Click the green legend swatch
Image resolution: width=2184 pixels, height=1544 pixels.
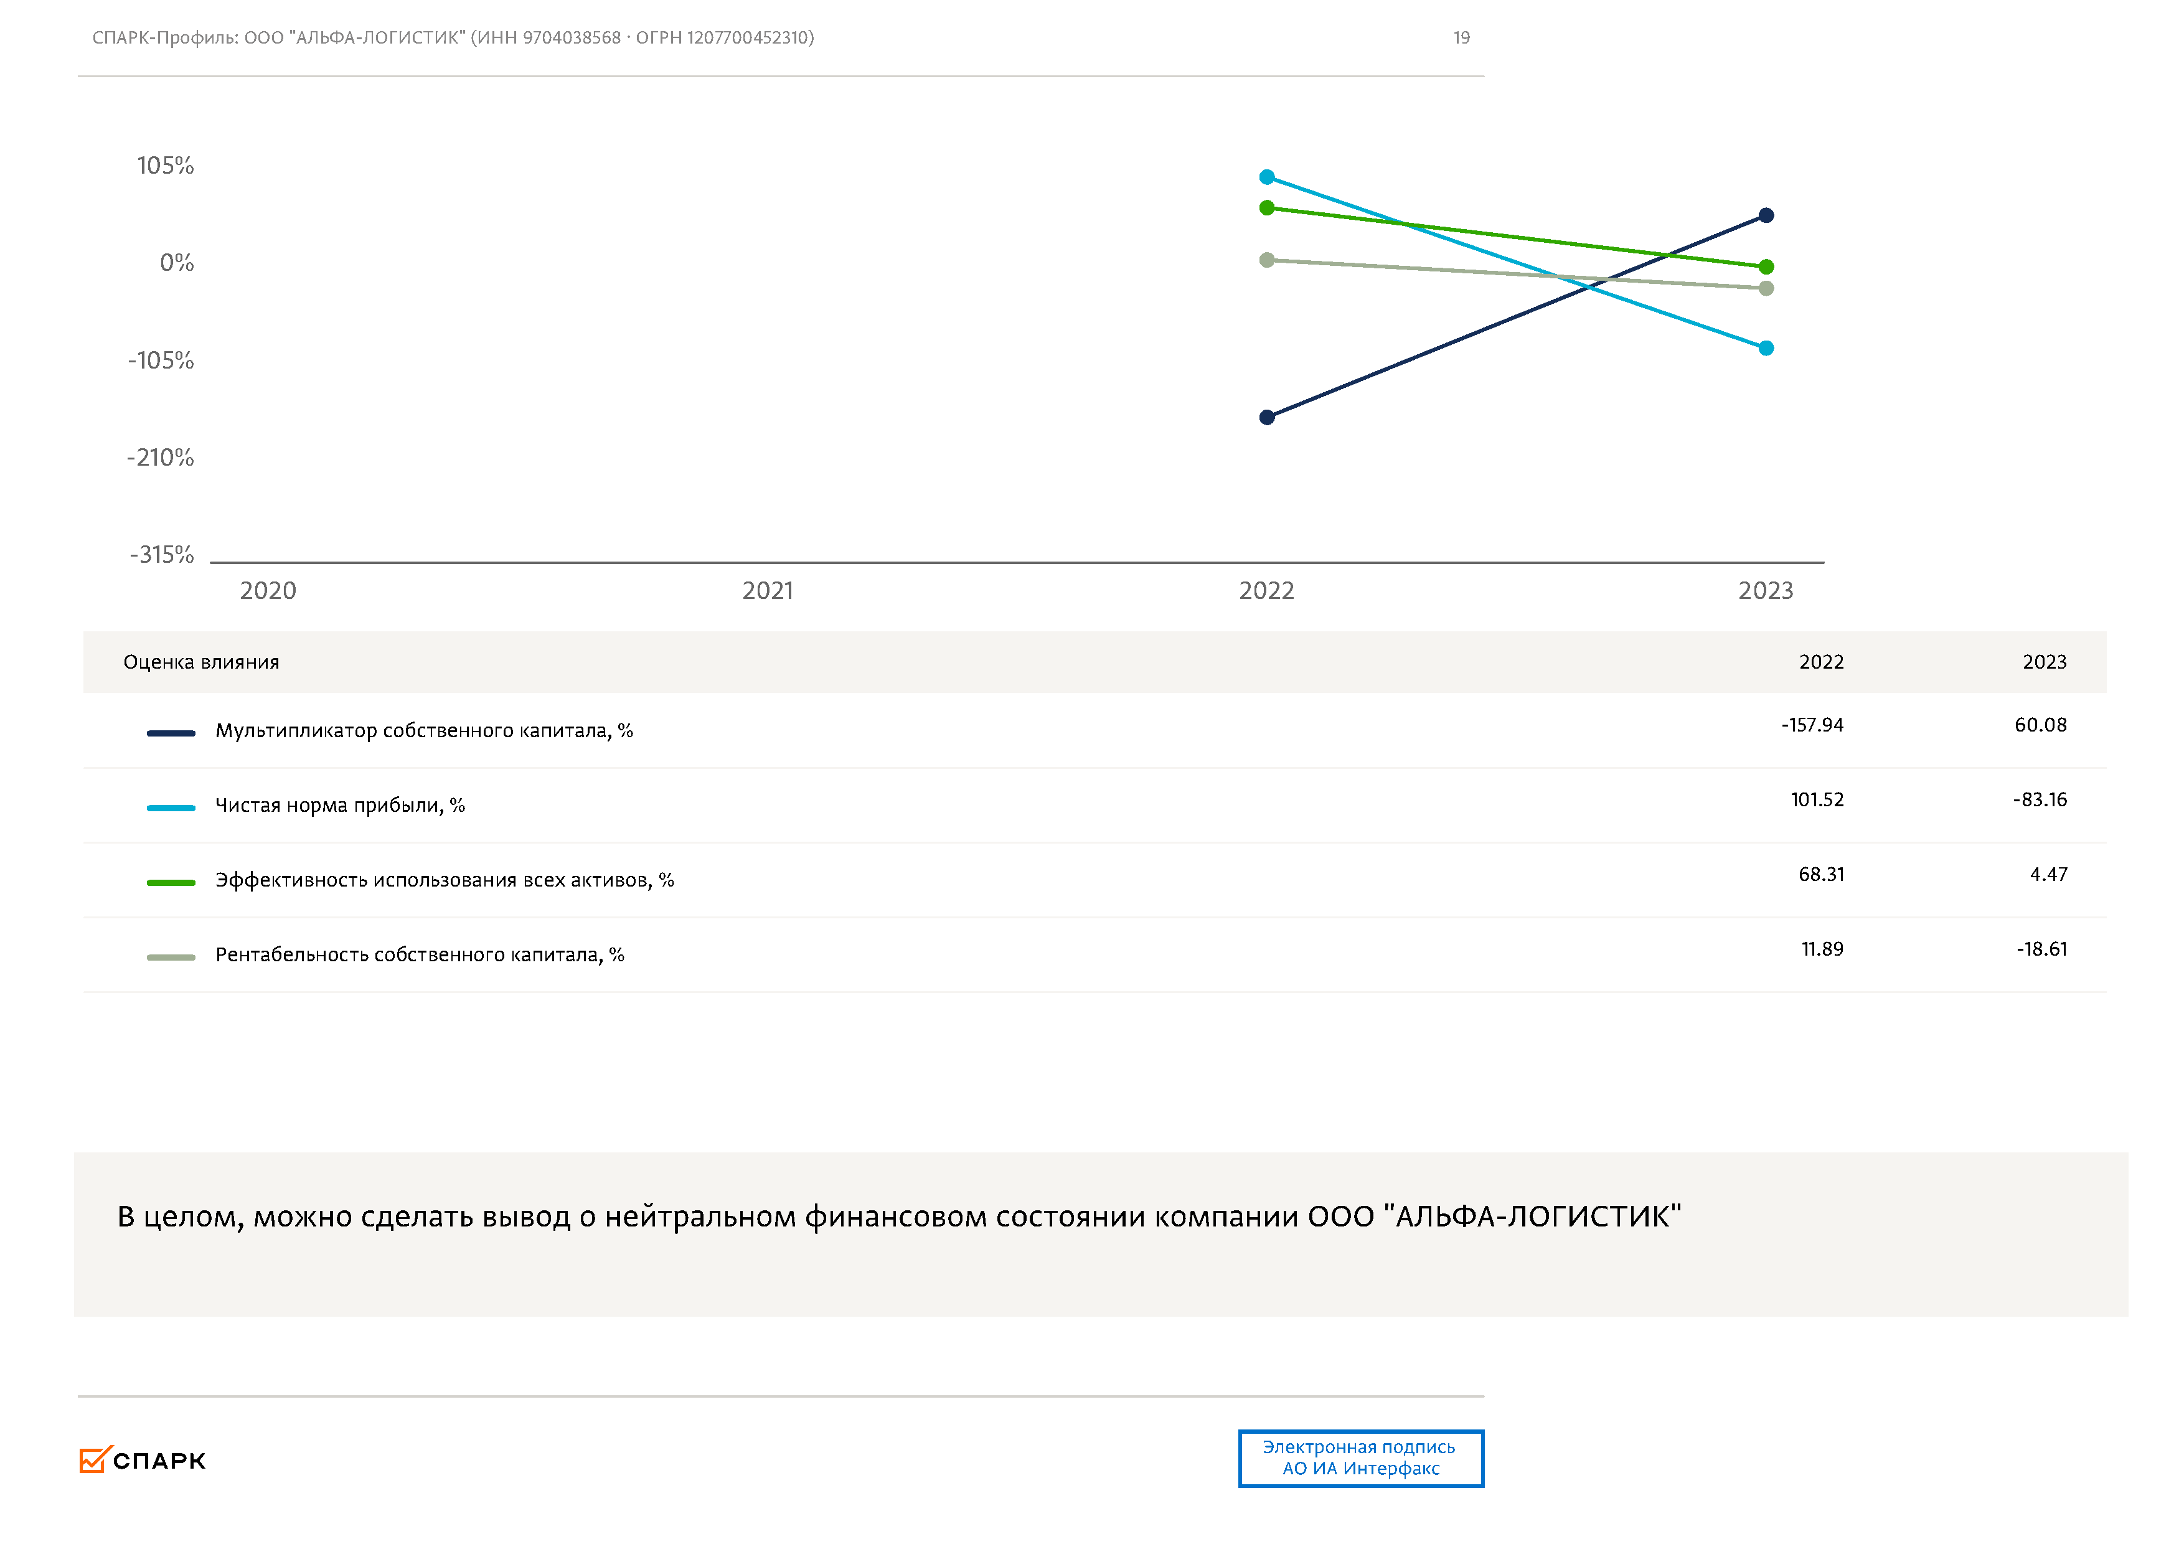pos(171,883)
